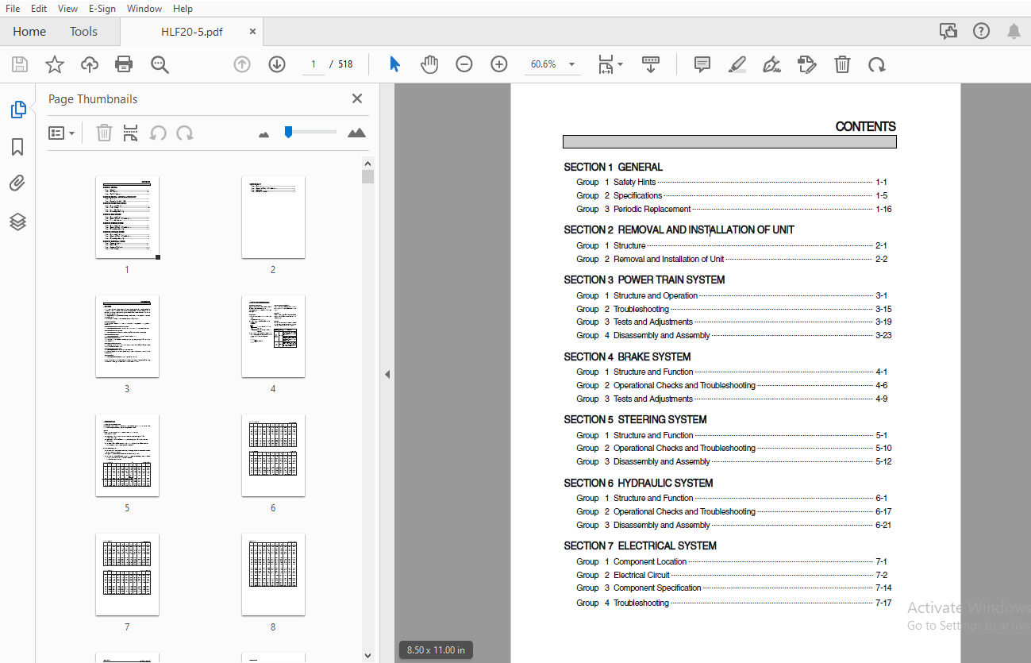The width and height of the screenshot is (1031, 663).
Task: Rotate page clockwise from toolbar
Action: pos(876,65)
